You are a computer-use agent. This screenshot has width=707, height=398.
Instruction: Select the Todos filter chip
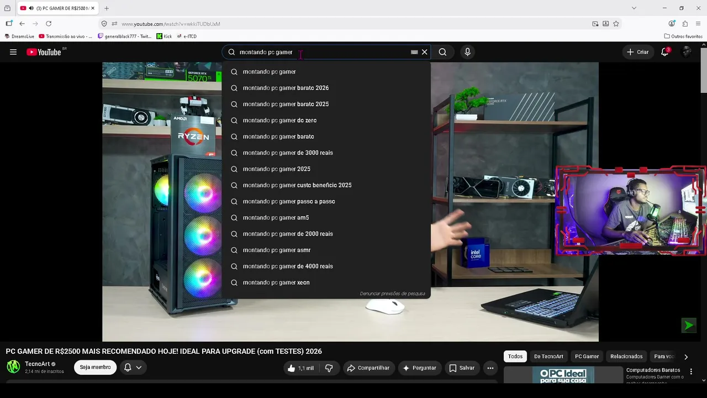pos(515,357)
